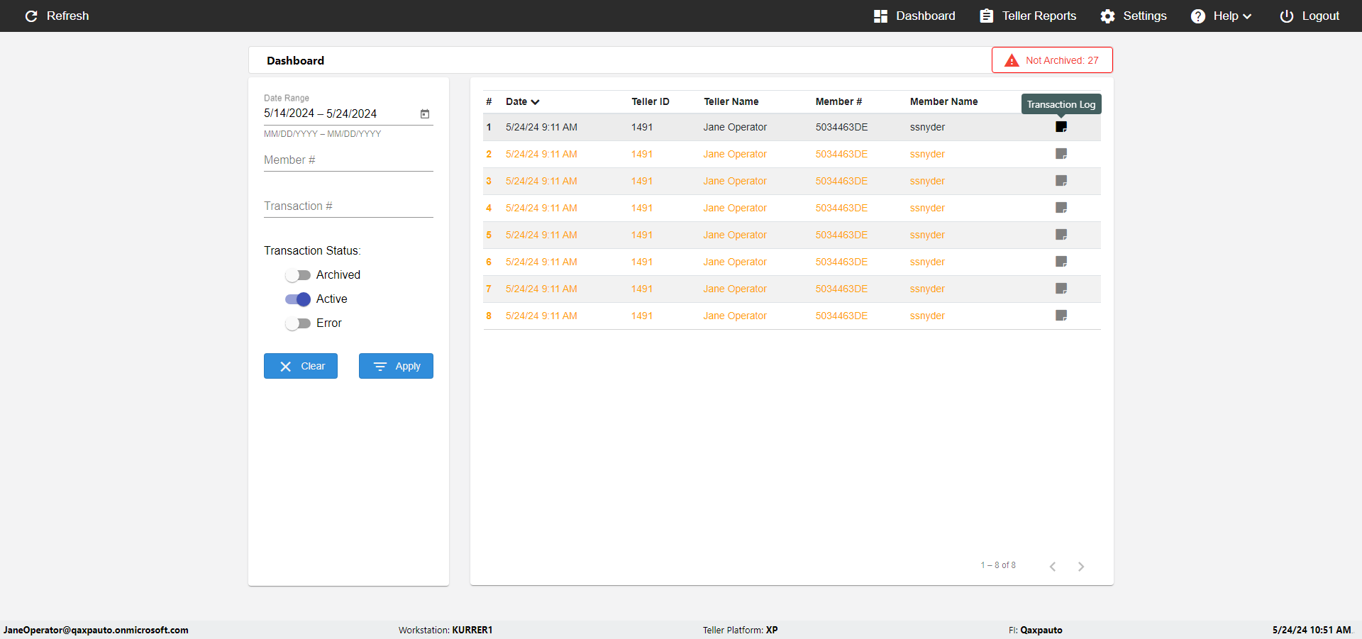Enable the Error status toggle
The image size is (1362, 639).
click(298, 323)
